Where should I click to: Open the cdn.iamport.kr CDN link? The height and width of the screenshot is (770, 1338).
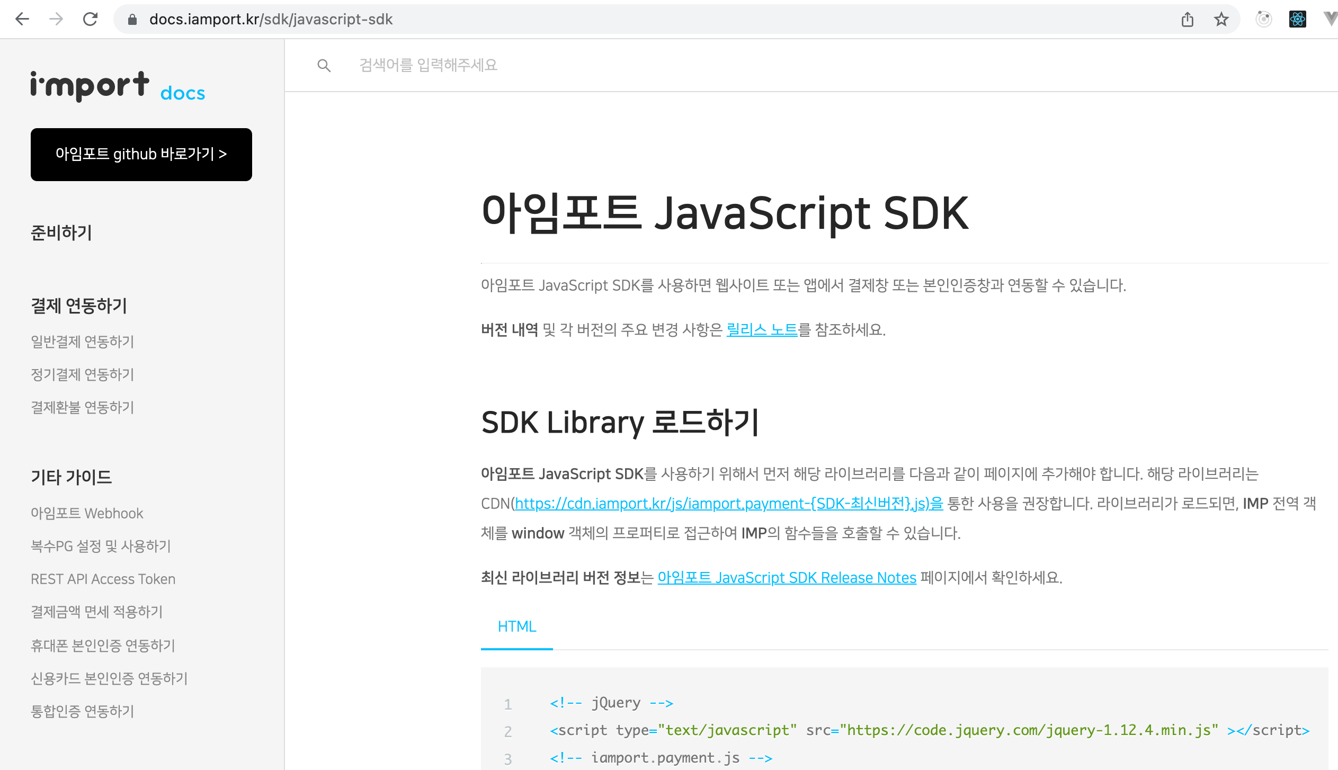[x=729, y=503]
